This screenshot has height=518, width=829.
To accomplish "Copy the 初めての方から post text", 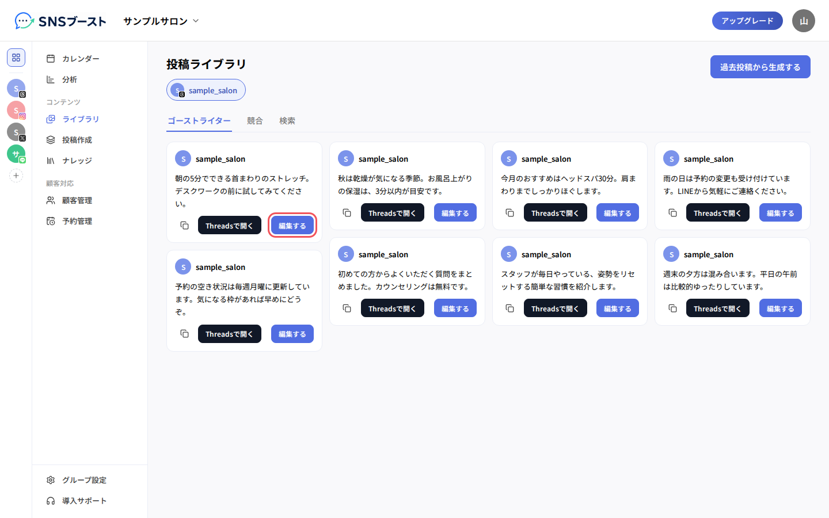I will coord(347,308).
